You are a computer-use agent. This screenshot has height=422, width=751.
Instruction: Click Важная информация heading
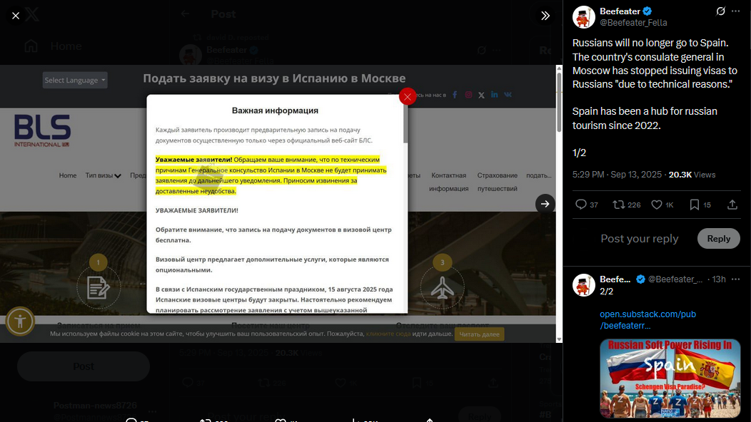click(275, 110)
